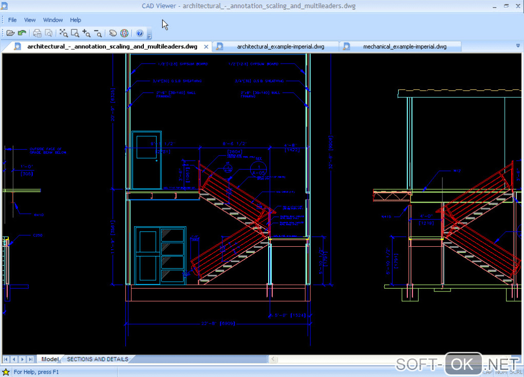Select the annotation_scaling_and_multileaders.dwg tab
The width and height of the screenshot is (524, 377).
pyautogui.click(x=112, y=47)
